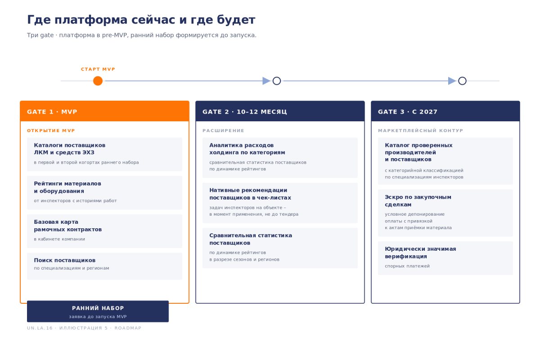540x337 pixels.
Task: Select the GATE 2 · 10–12 МЕСЯЦ header
Action: 280,111
